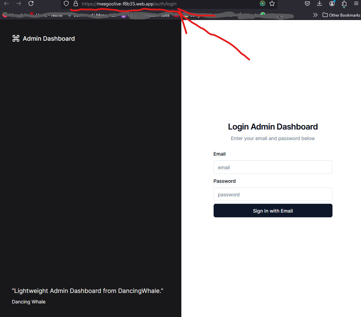361x317 pixels.
Task: Navigate back with the back arrow
Action: (x=6, y=3)
